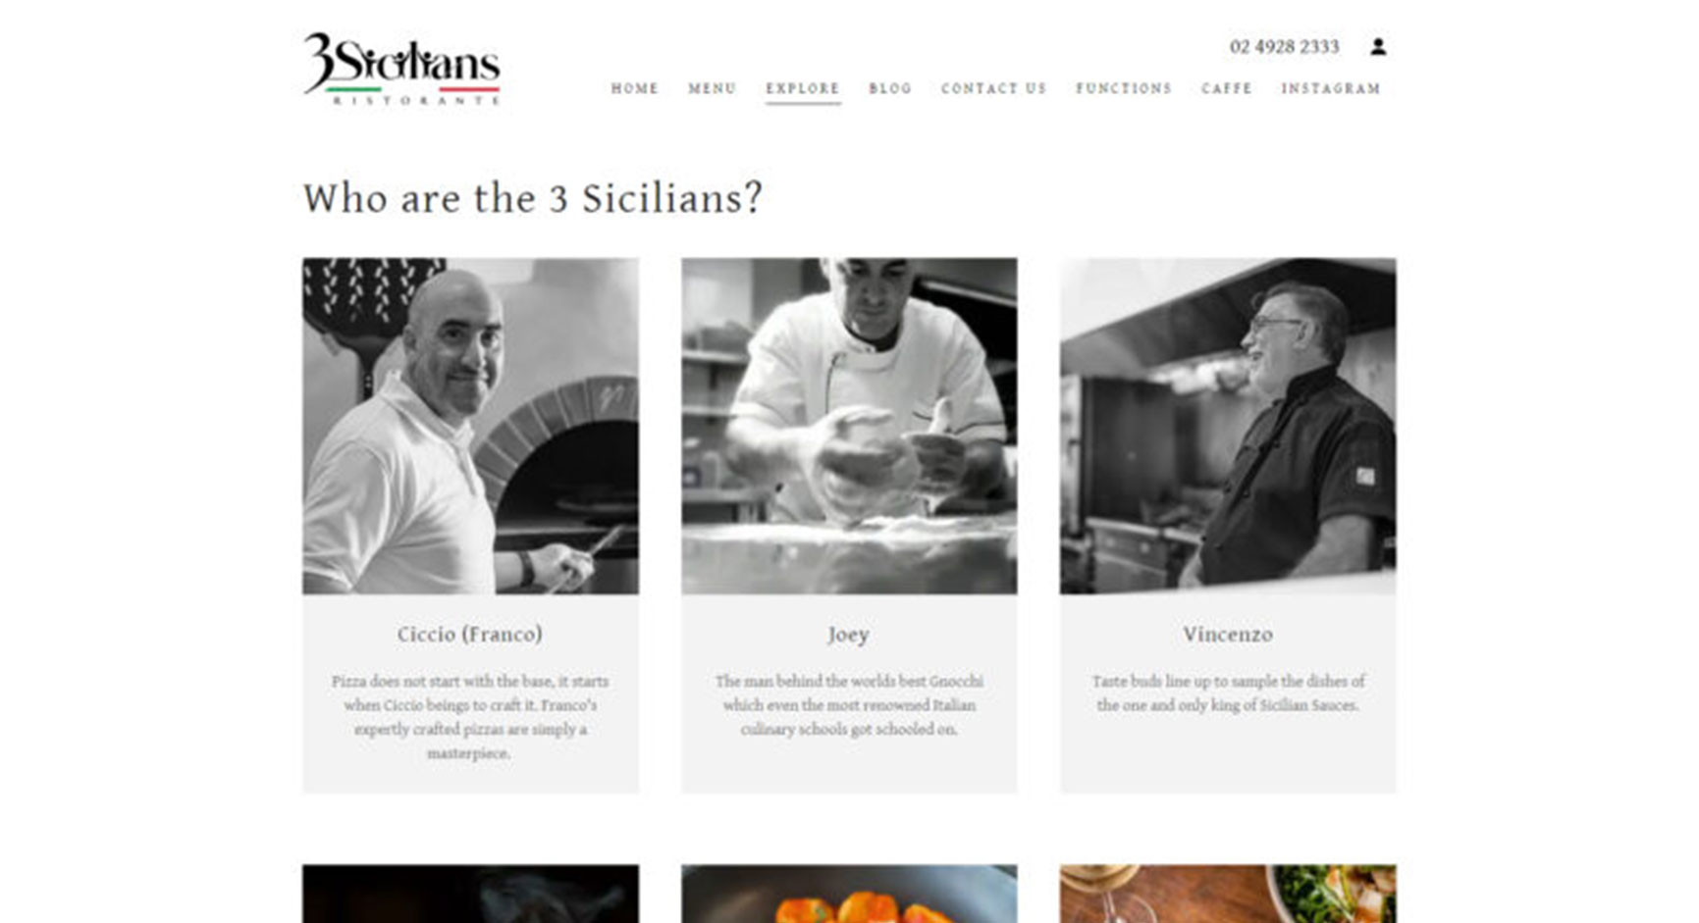
Task: Click the Who are the 3 Sicilians heading
Action: pos(533,198)
